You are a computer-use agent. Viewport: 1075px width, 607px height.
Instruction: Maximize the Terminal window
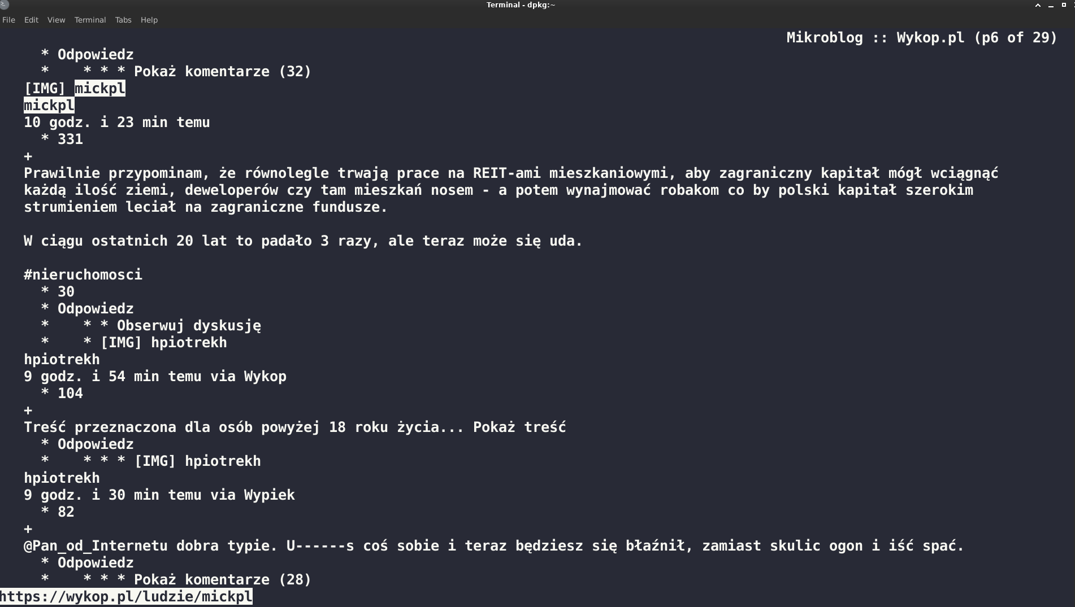coord(1064,5)
